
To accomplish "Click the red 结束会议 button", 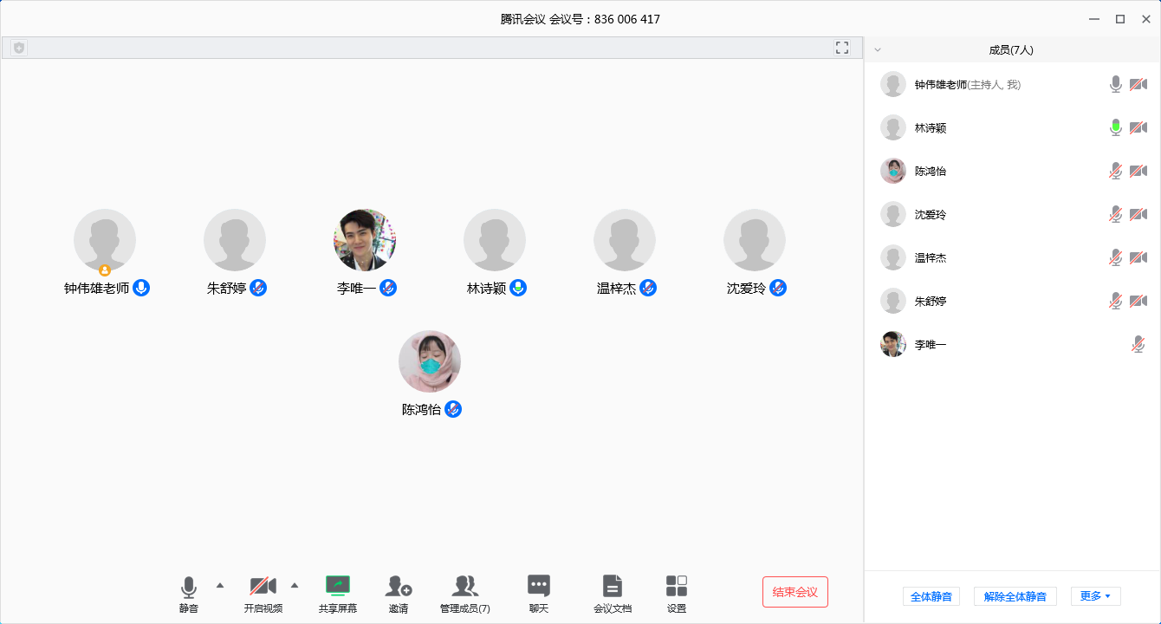I will point(795,592).
